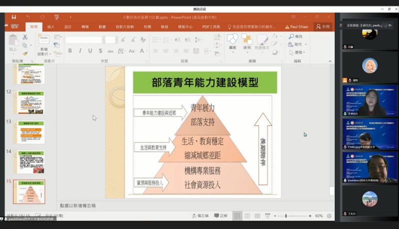Switch to the 插入 ribbon tab
399x229 pixels.
tap(50, 26)
